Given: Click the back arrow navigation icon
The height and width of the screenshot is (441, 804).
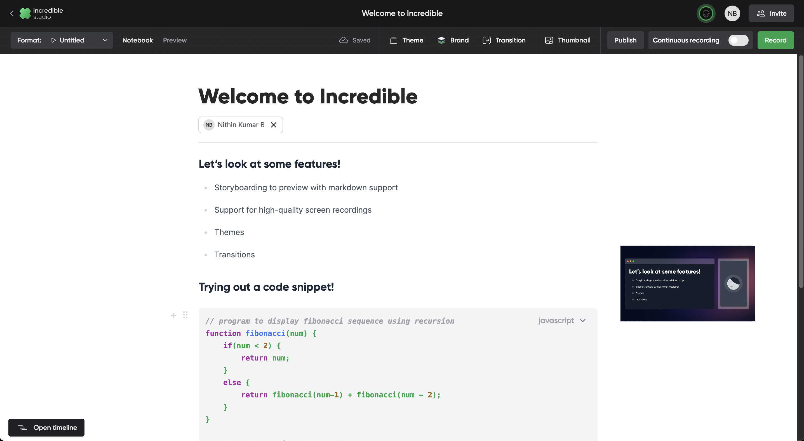Looking at the screenshot, I should [x=11, y=13].
